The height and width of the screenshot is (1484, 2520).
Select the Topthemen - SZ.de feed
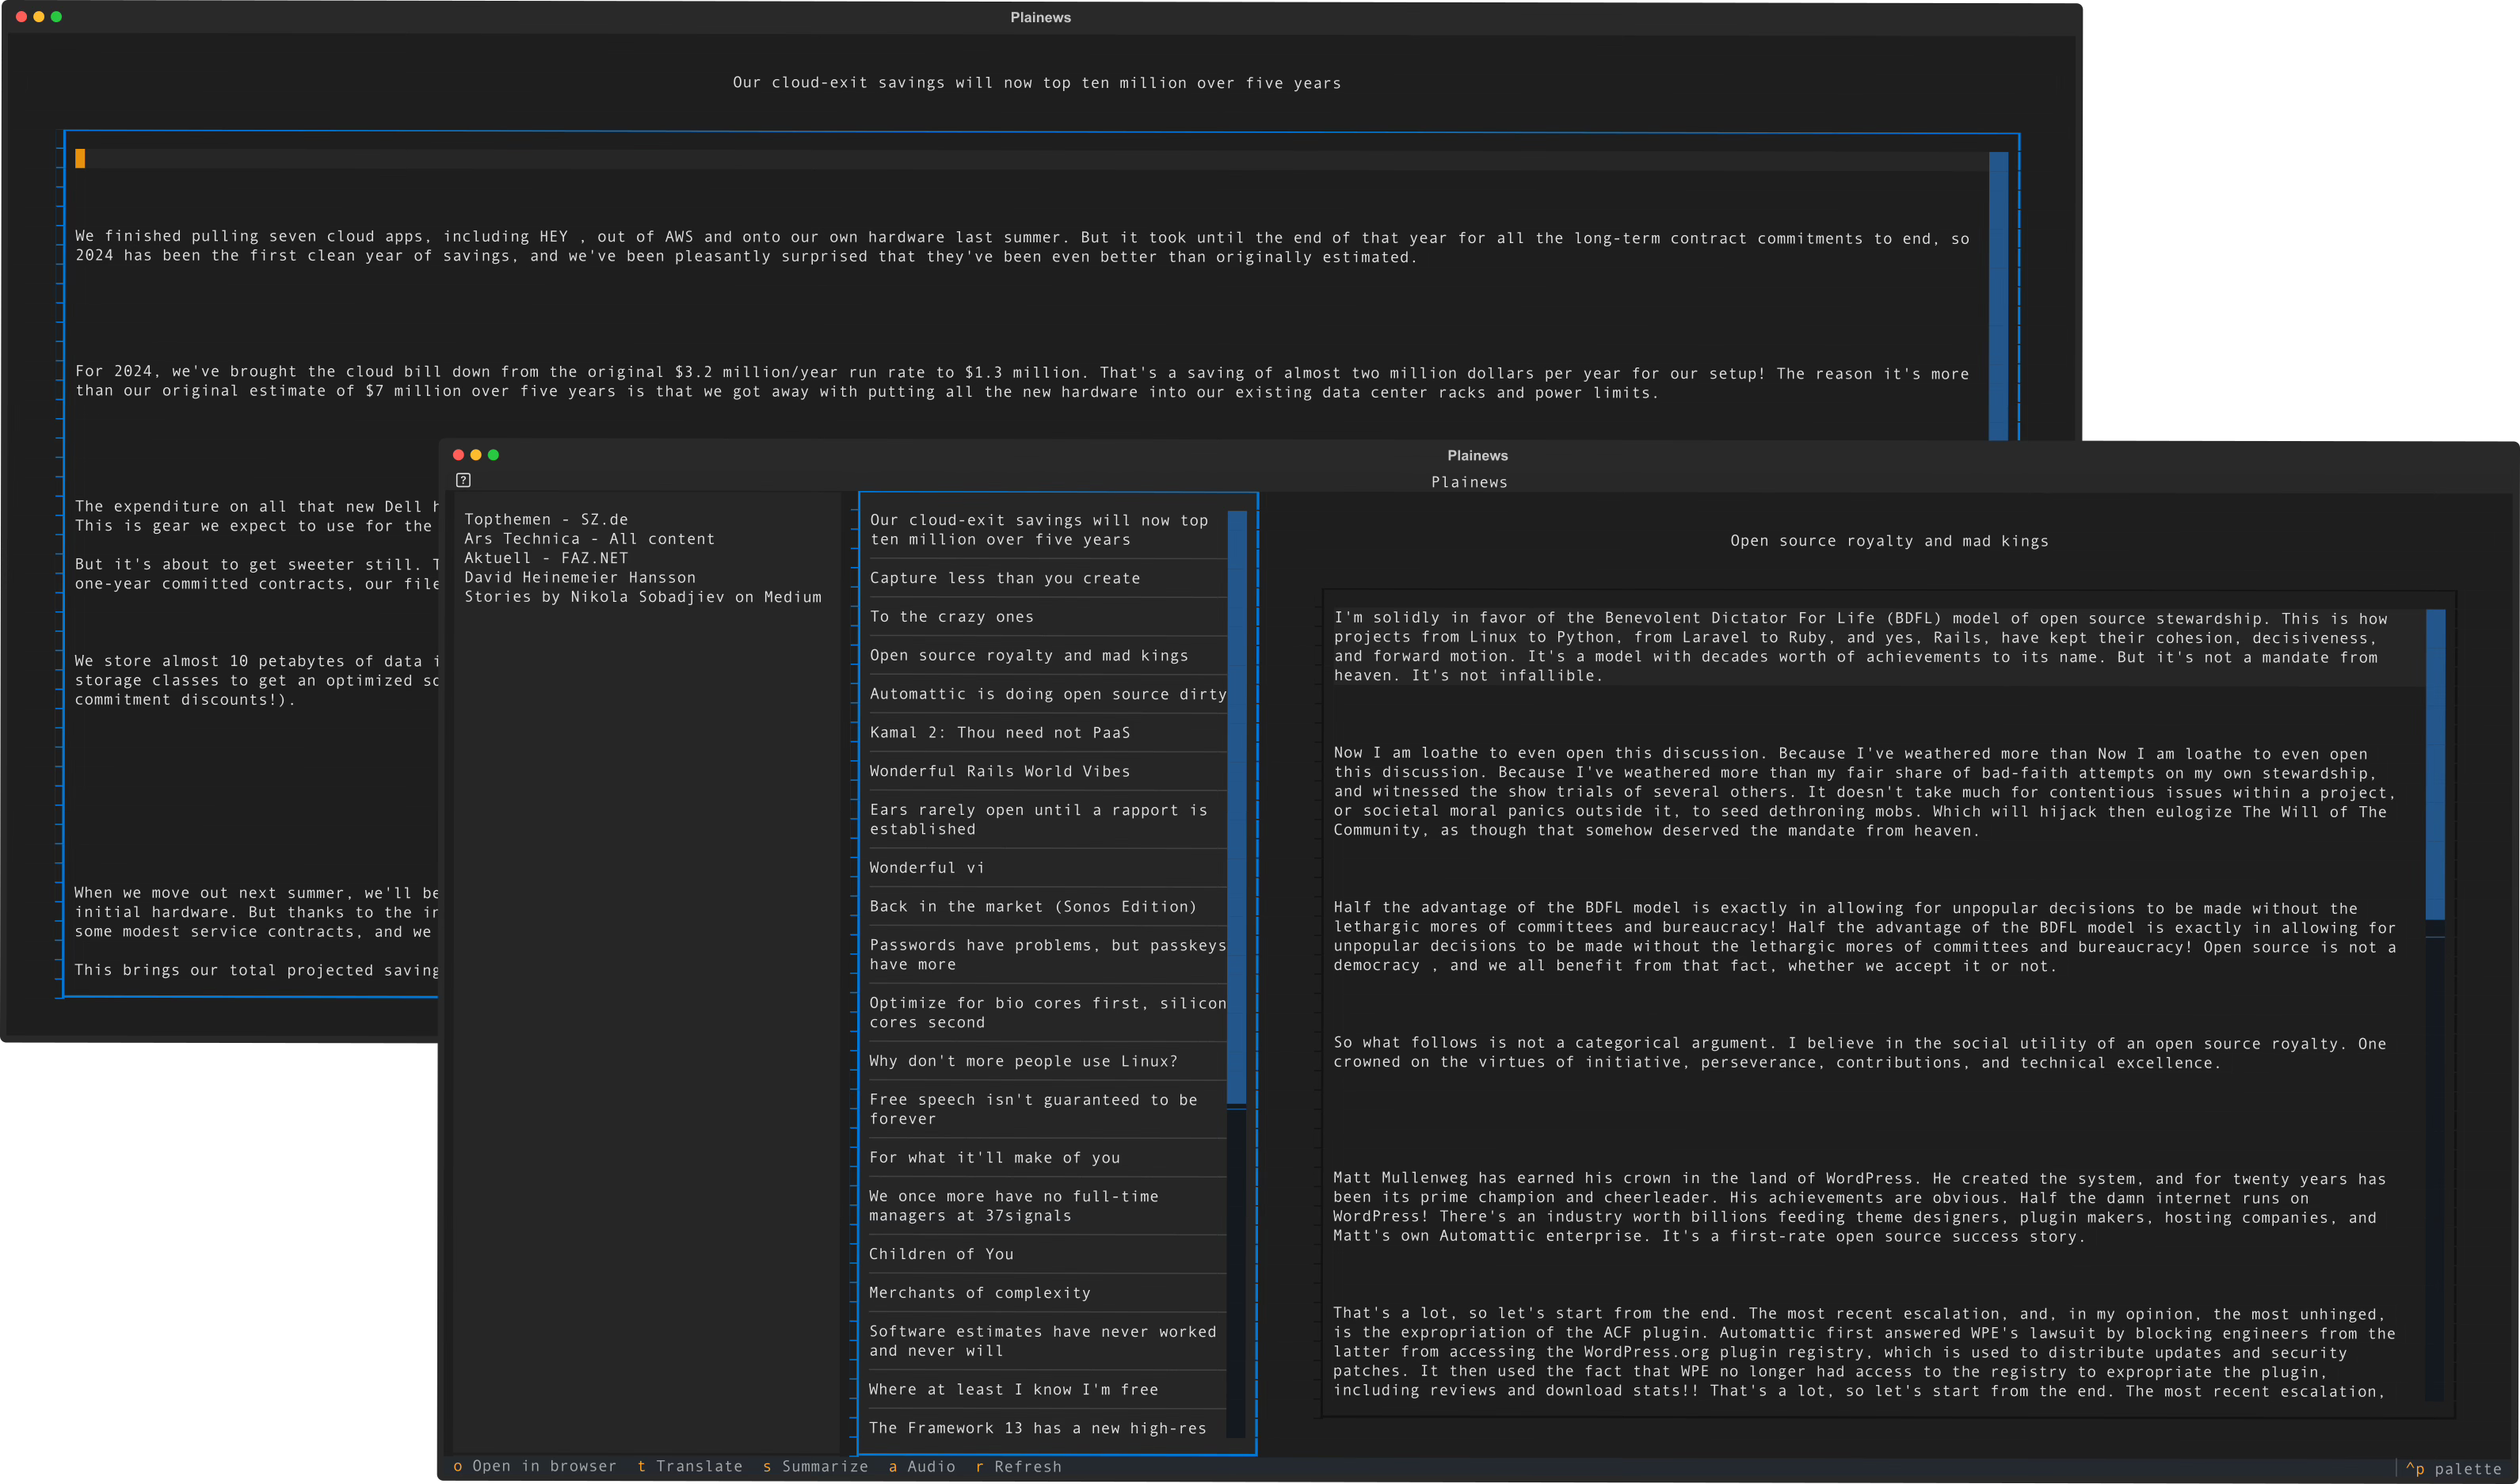tap(546, 519)
